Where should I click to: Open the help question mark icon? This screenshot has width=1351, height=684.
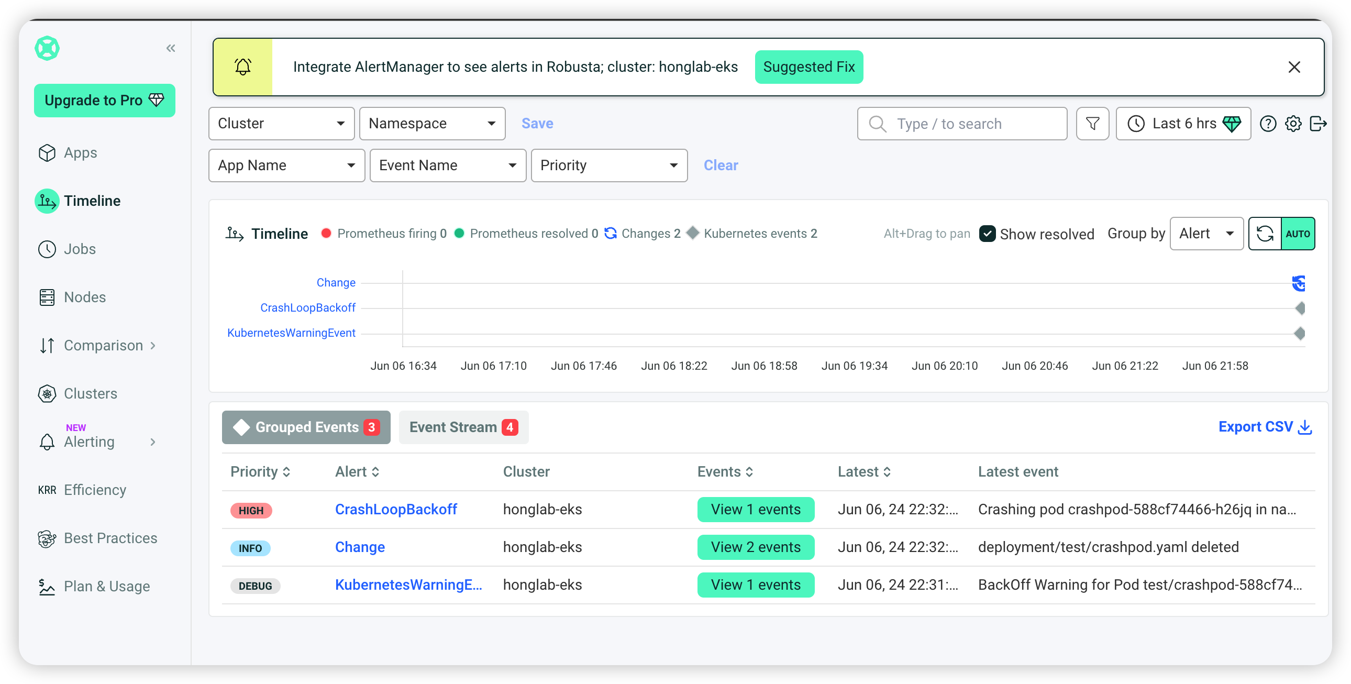[x=1268, y=124]
